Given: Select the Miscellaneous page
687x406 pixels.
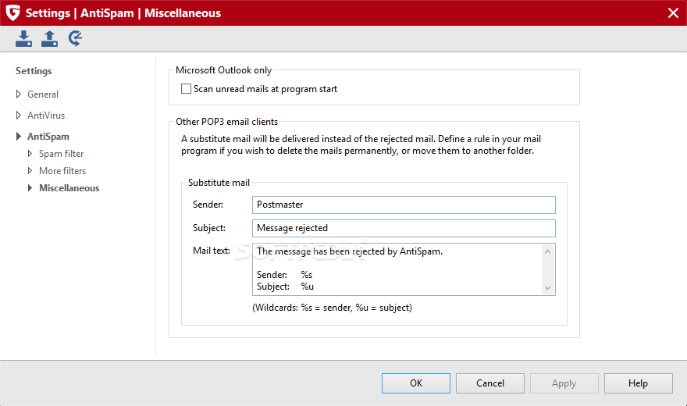Looking at the screenshot, I should [x=69, y=188].
